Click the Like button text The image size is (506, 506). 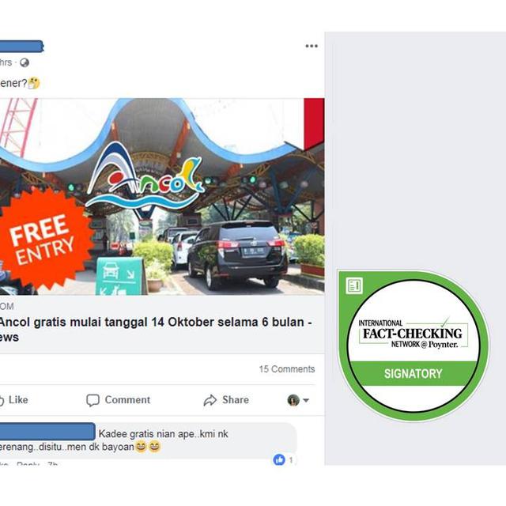pyautogui.click(x=18, y=400)
